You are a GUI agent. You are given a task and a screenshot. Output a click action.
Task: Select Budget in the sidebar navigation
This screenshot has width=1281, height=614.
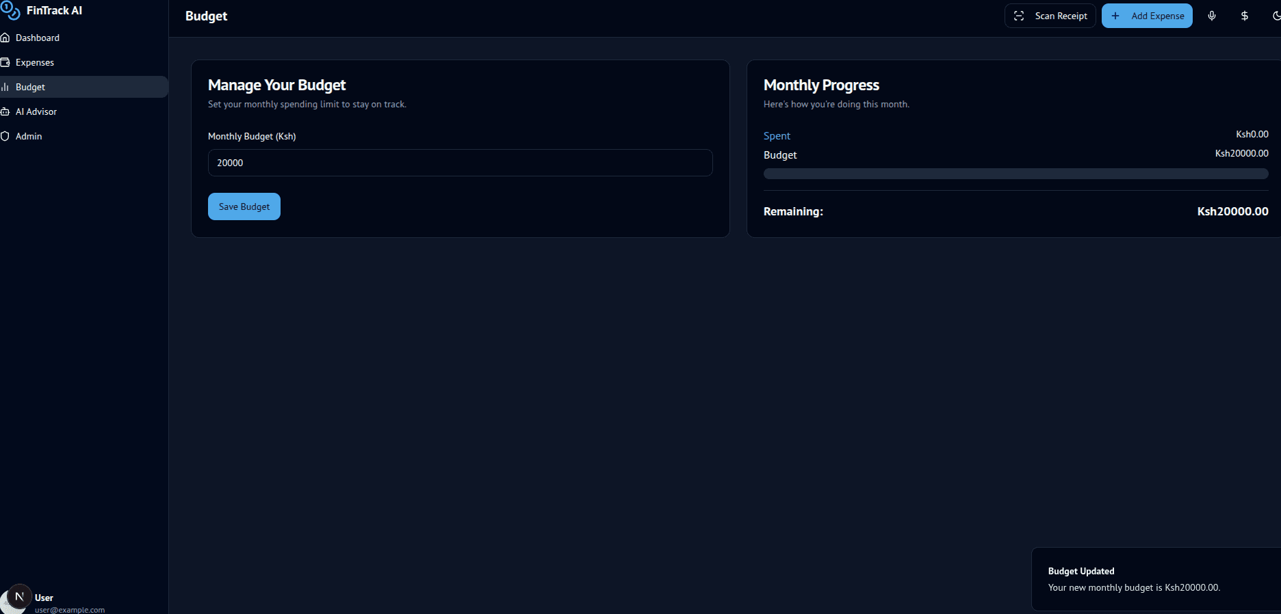tap(83, 87)
